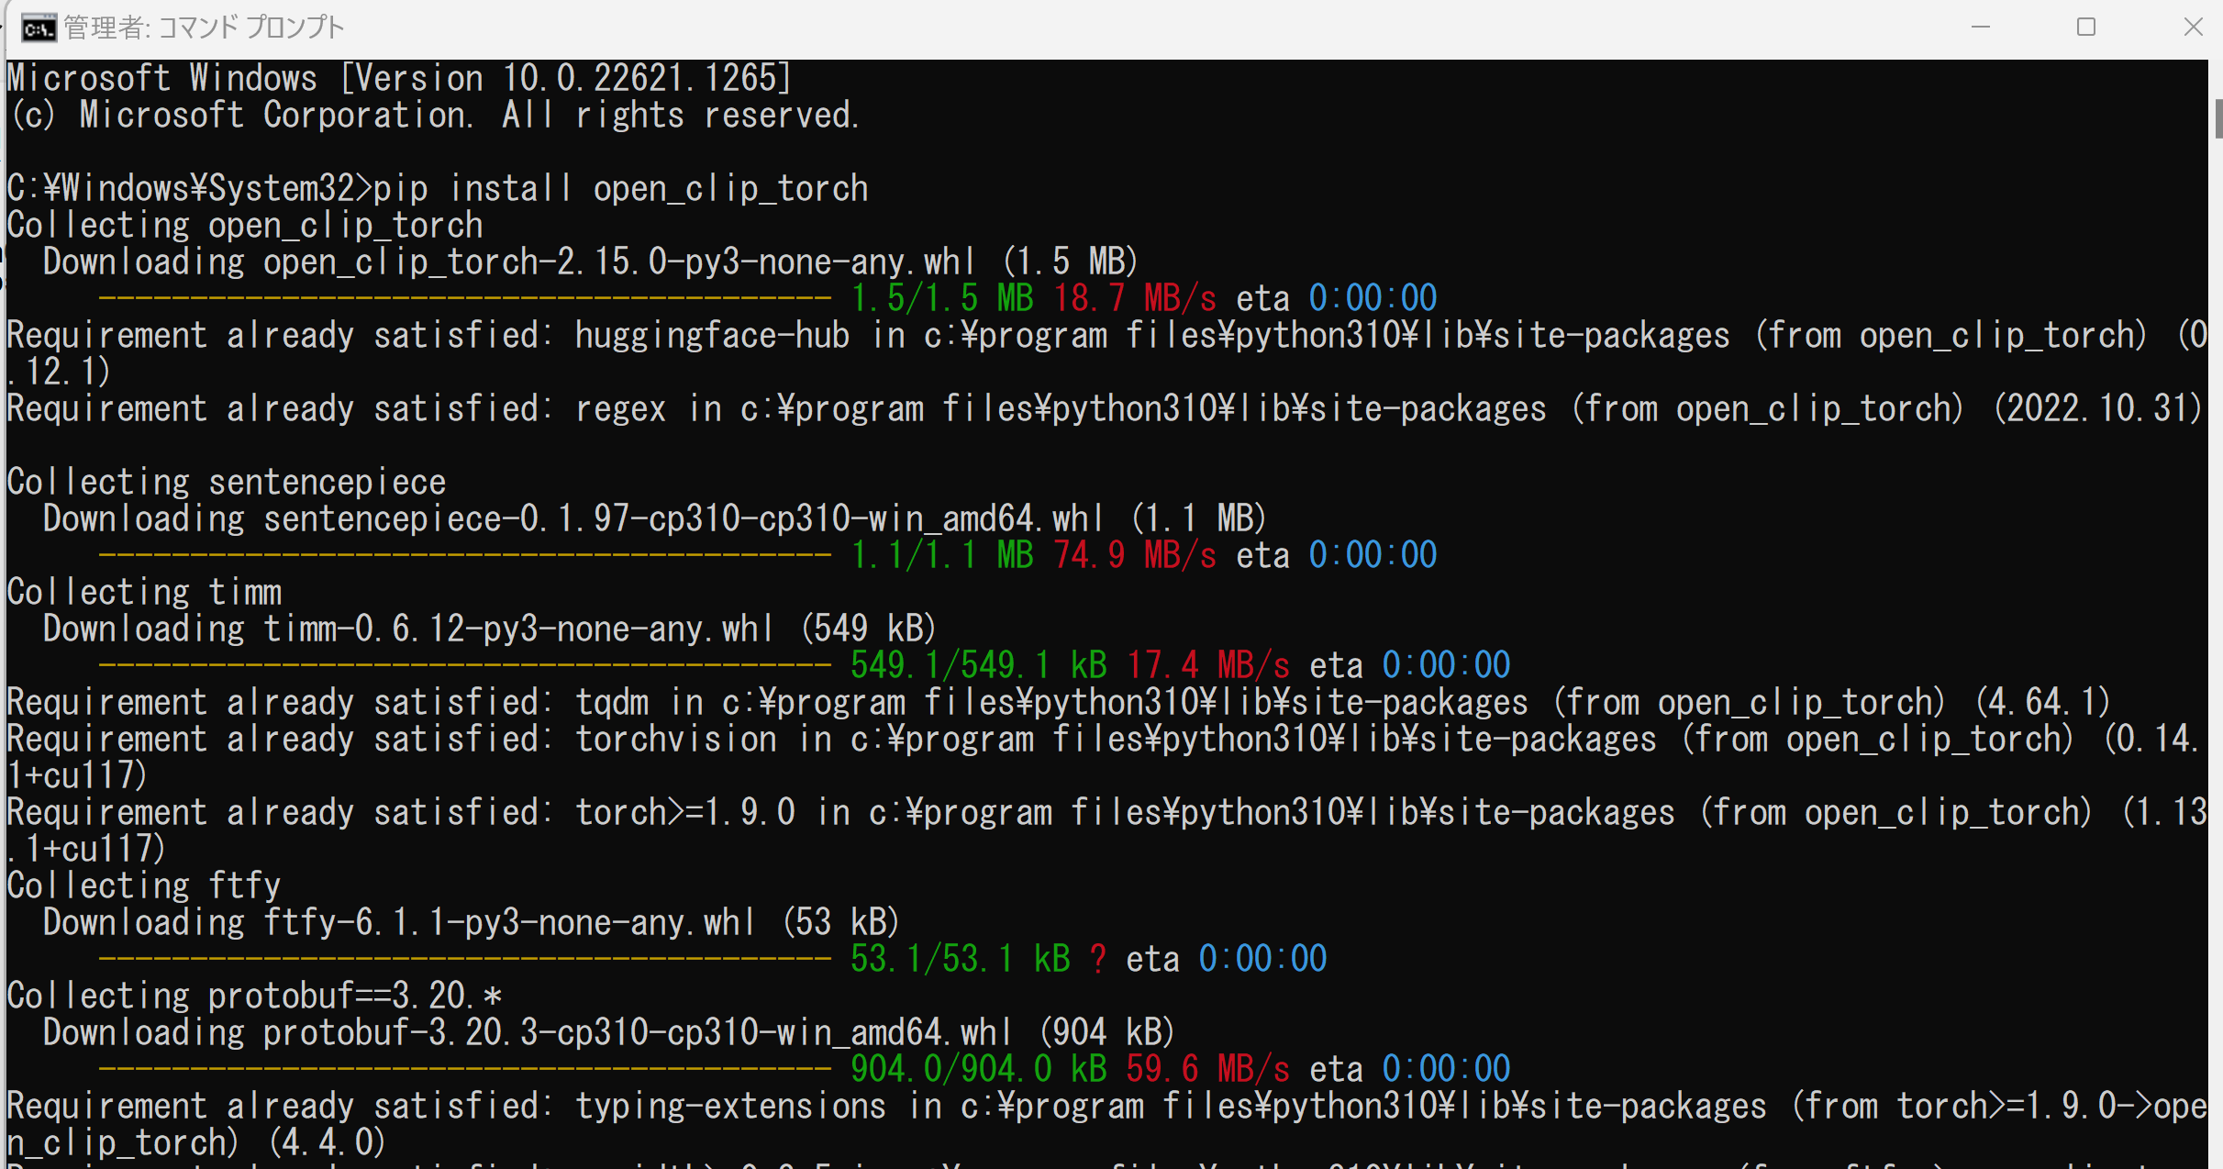The height and width of the screenshot is (1169, 2223).
Task: Click the sentencepiece download progress bar
Action: [x=464, y=556]
